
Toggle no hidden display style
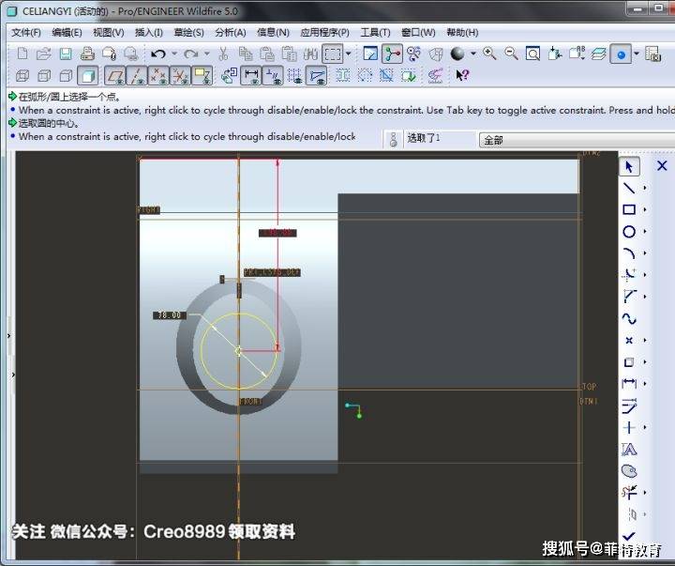click(66, 76)
